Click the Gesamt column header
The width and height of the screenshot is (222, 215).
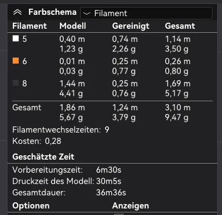pos(180,26)
